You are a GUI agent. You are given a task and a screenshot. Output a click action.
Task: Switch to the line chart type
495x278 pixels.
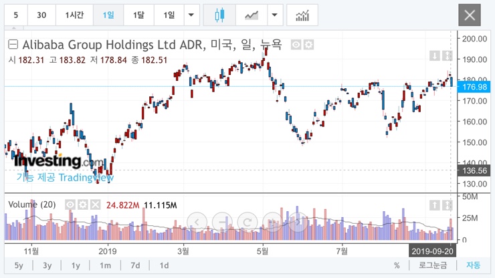tap(252, 15)
